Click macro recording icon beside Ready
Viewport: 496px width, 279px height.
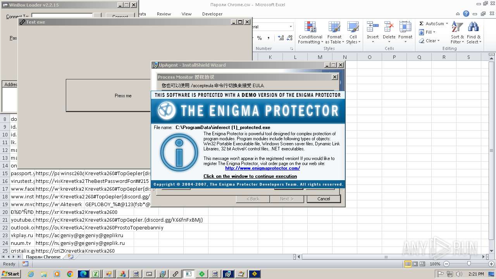pyautogui.click(x=25, y=264)
